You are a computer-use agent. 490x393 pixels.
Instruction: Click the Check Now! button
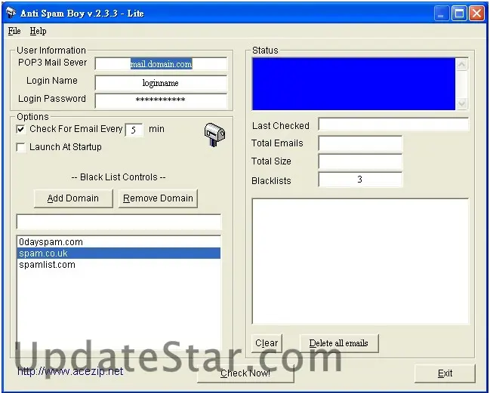(245, 373)
